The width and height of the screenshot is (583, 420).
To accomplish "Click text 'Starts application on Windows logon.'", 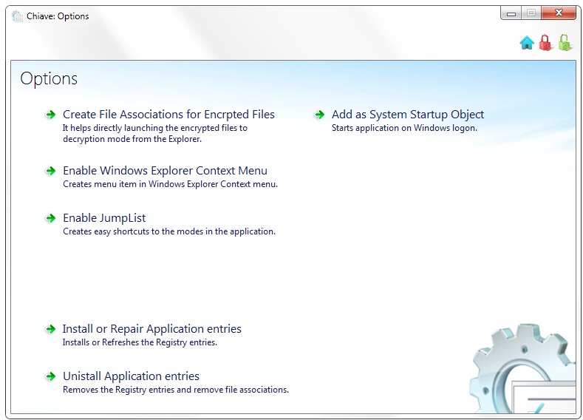I will (x=404, y=128).
